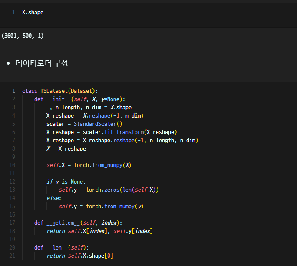Click the scaler.fit_transform(X_reshape) line

(x=112, y=132)
